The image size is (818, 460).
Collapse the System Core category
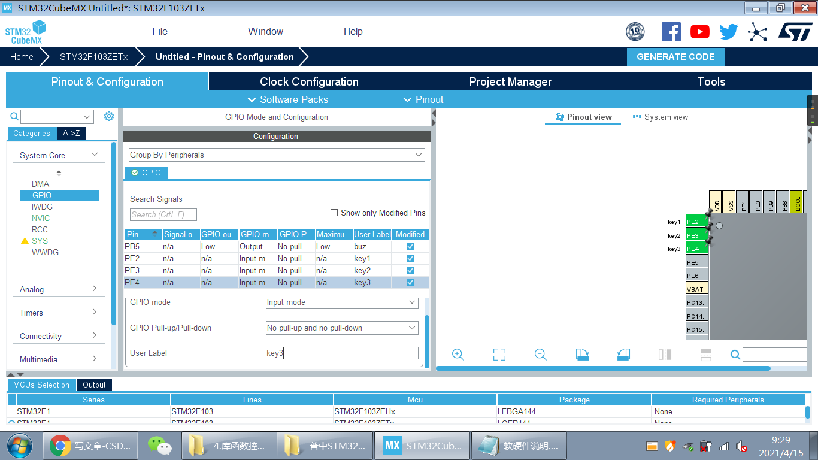pos(93,155)
